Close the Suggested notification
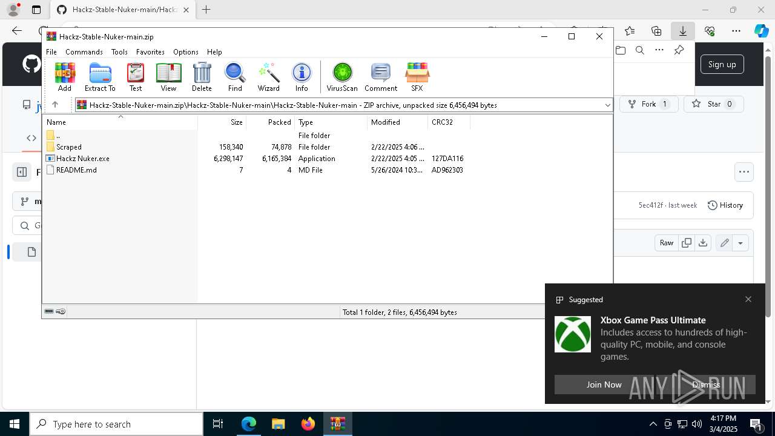The width and height of the screenshot is (775, 436). [x=748, y=299]
